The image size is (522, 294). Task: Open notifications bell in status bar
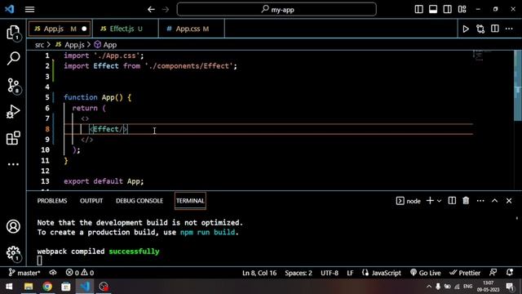tap(510, 273)
